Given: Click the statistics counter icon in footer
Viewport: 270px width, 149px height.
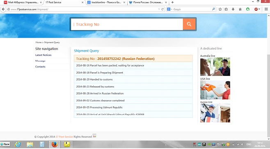Looking at the screenshot, I should click(x=94, y=136).
